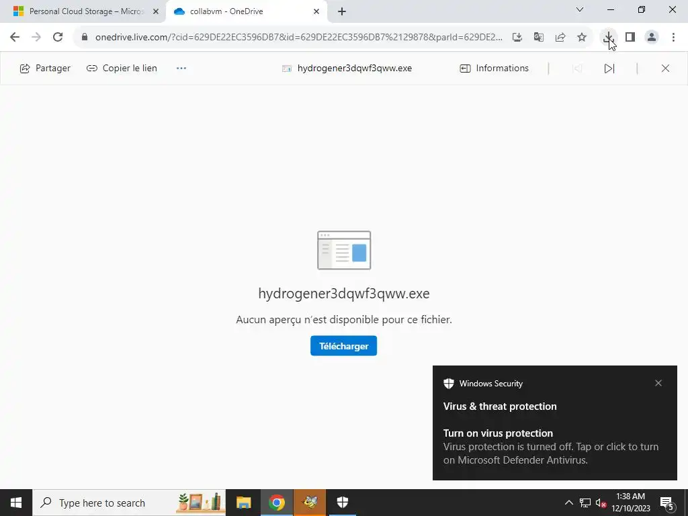Click the Virus & threat protection heading
Viewport: 688px width, 516px height.
(x=500, y=406)
